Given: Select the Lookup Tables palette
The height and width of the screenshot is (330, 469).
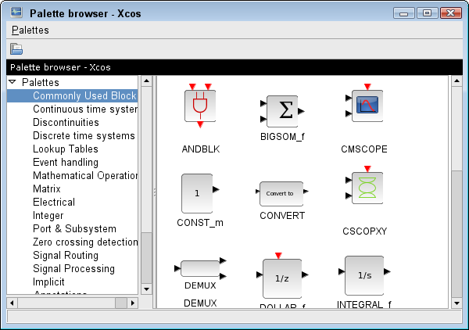Looking at the screenshot, I should pyautogui.click(x=66, y=149).
